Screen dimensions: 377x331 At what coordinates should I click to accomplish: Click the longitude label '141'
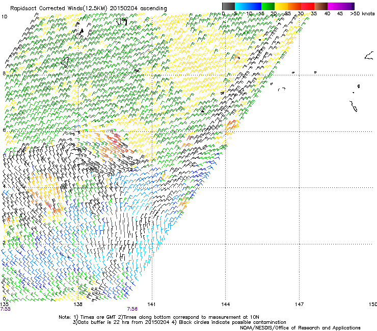pos(151,305)
